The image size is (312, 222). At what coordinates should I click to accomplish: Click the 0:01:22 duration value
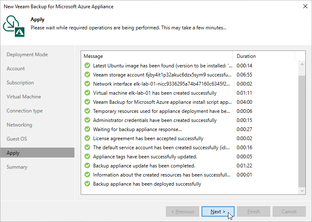coord(245,165)
